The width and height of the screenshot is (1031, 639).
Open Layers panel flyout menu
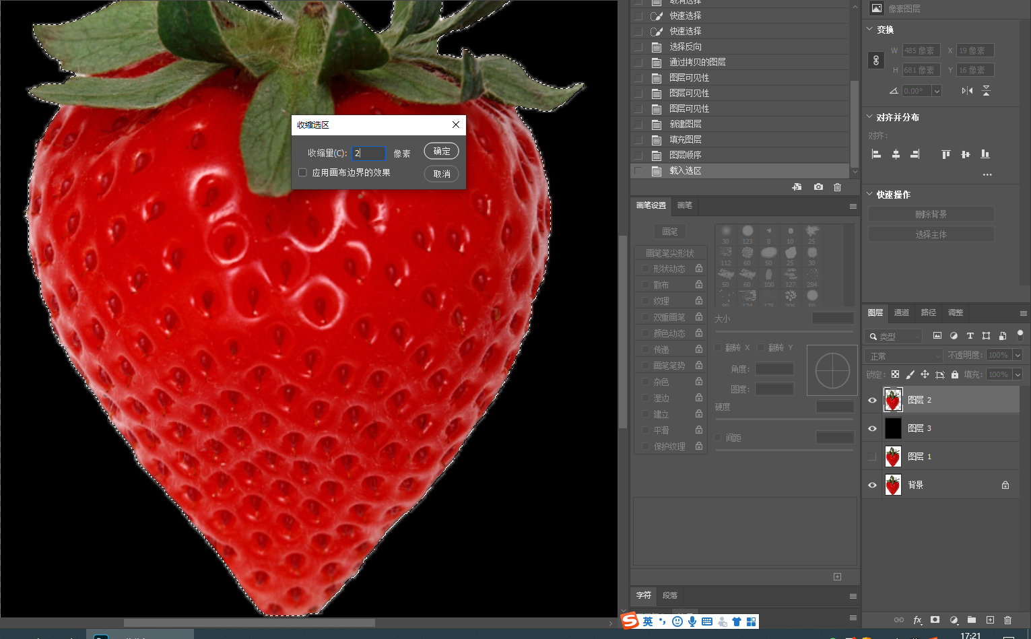1023,313
